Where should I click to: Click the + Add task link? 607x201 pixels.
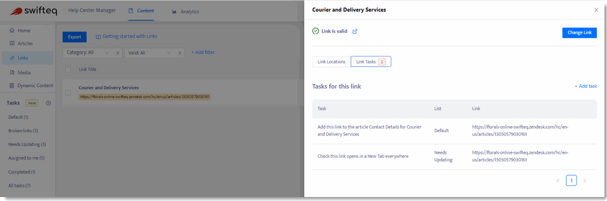tap(585, 86)
